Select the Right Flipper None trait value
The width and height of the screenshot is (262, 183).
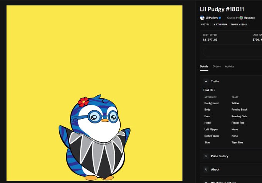point(234,136)
